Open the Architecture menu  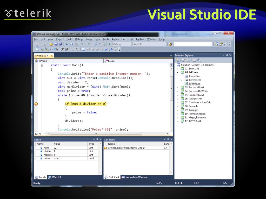coord(118,39)
